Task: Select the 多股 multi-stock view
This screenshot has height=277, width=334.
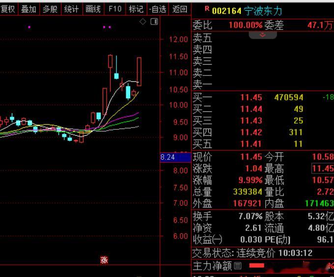Action: coord(50,9)
